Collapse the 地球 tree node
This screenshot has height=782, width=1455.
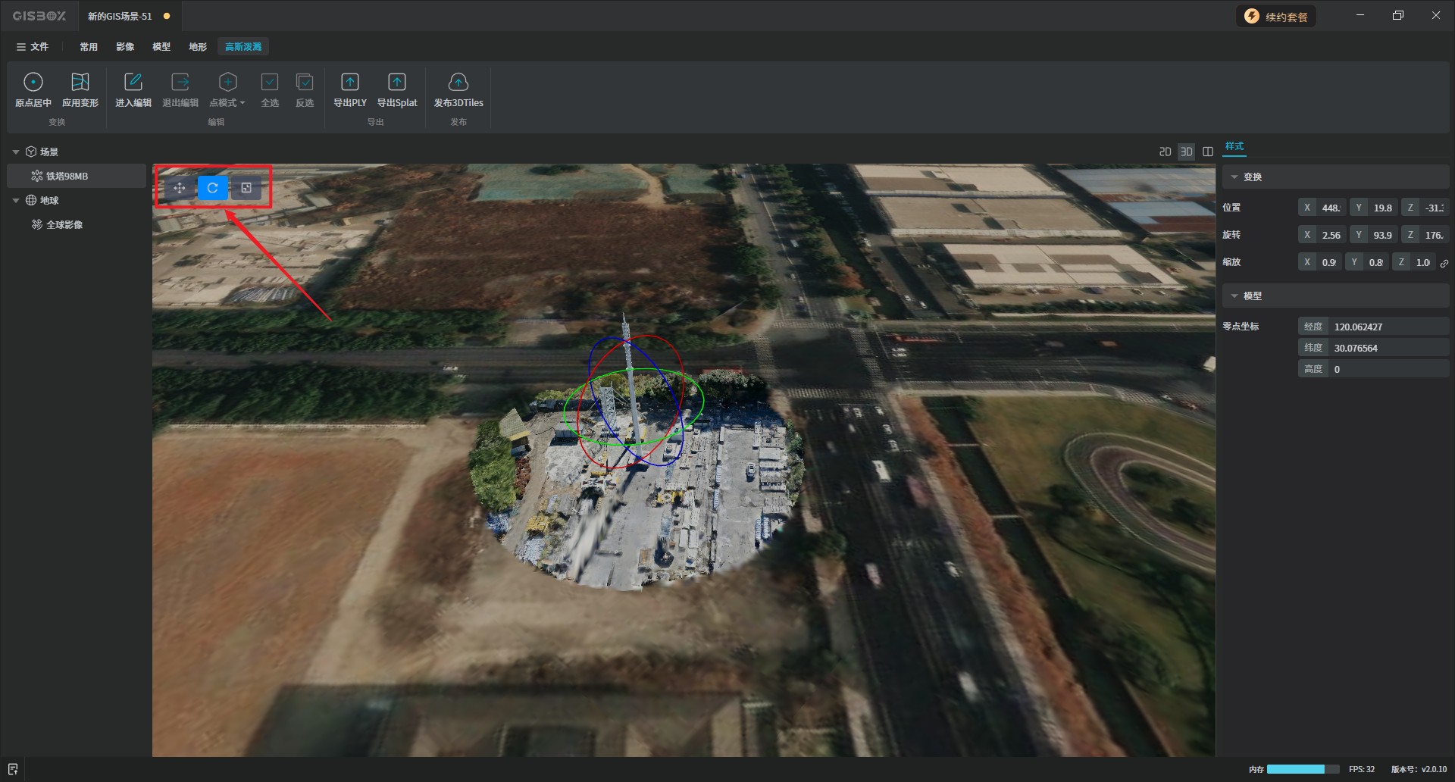click(16, 201)
